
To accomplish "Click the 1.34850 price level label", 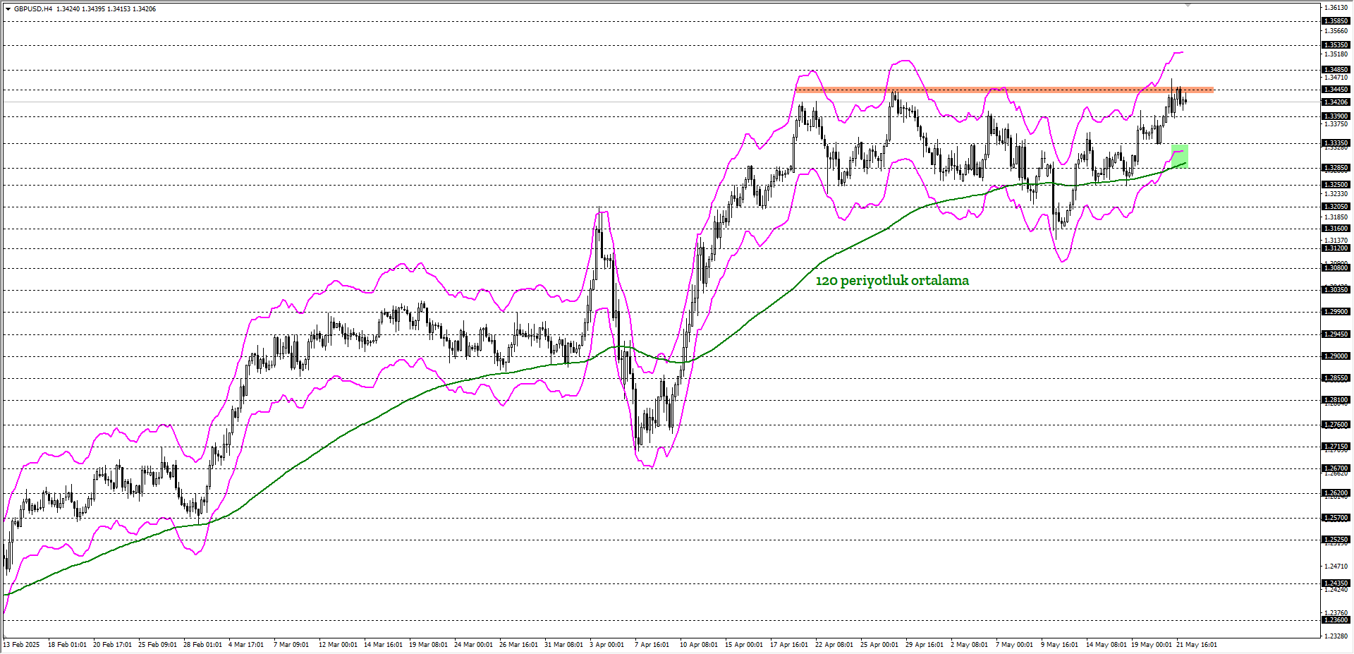I will 1336,70.
